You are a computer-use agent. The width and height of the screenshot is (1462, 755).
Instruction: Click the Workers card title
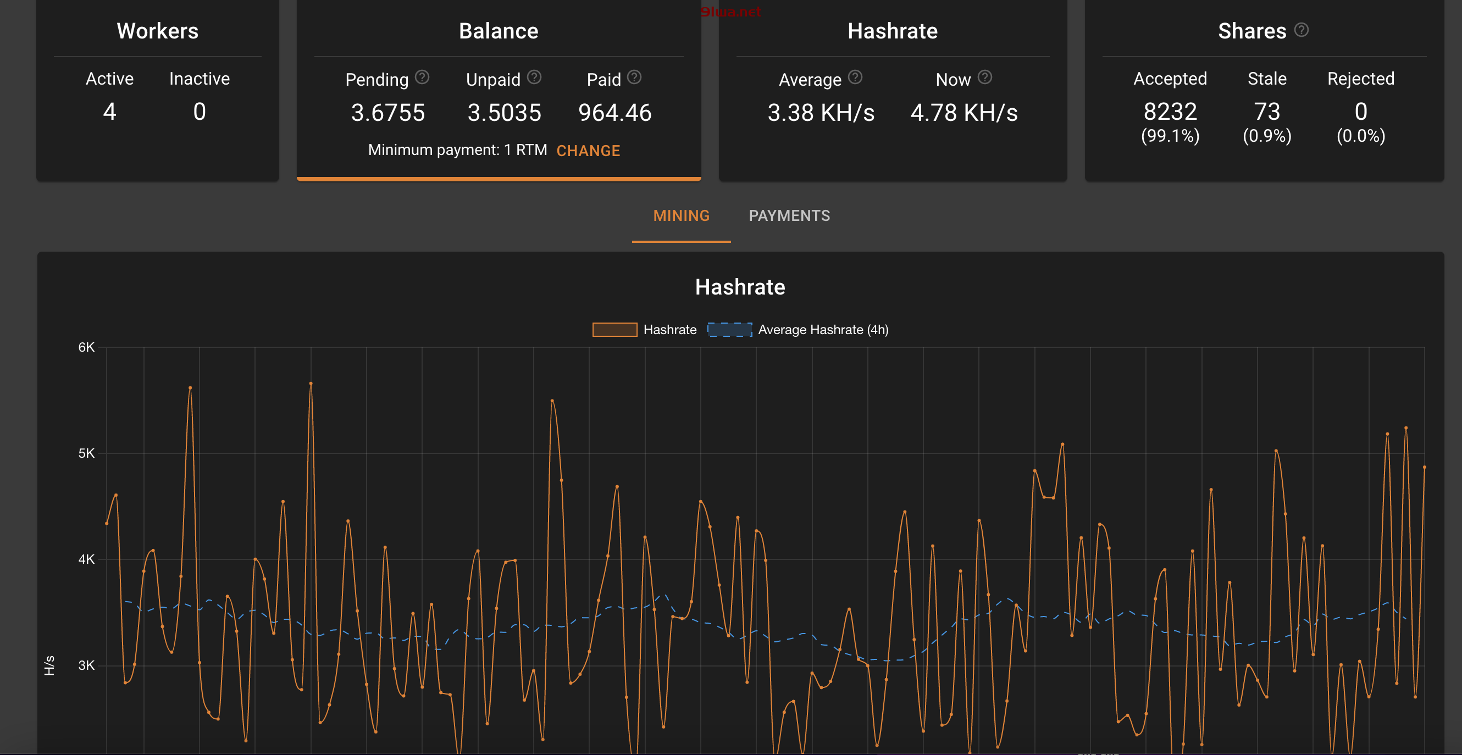pos(158,31)
